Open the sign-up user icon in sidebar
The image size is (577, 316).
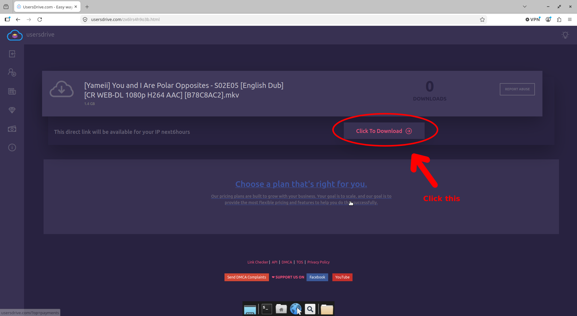point(12,73)
